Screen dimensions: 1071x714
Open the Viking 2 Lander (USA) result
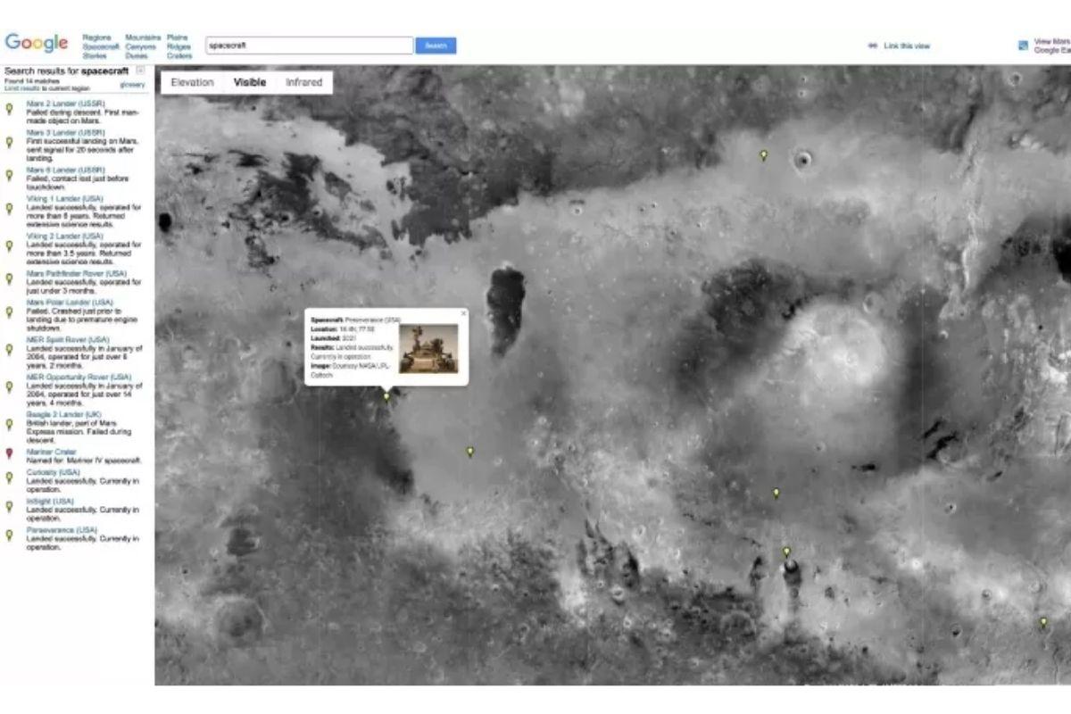click(64, 236)
